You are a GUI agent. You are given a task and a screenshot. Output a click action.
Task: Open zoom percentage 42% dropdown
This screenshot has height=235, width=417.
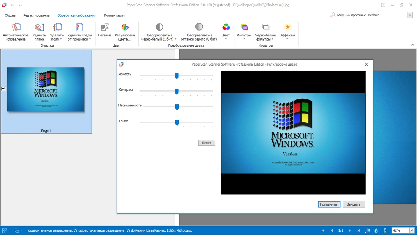pyautogui.click(x=412, y=230)
